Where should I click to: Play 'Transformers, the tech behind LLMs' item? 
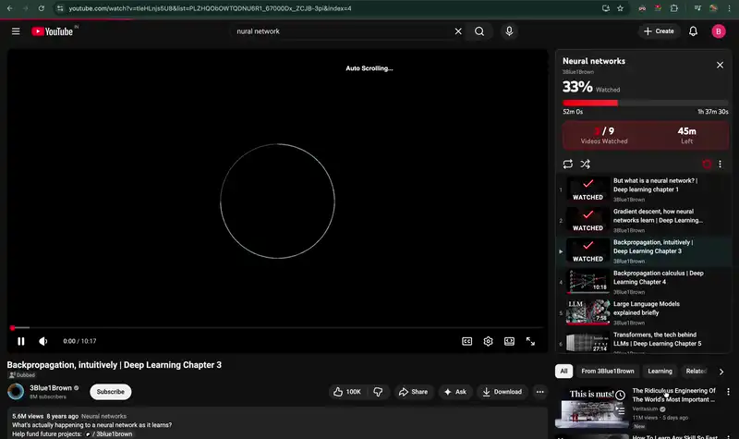643,341
